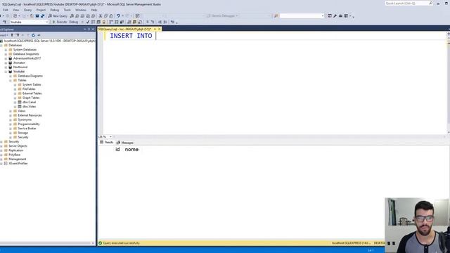Select the dbo.Video table
The width and height of the screenshot is (450, 253).
(x=30, y=106)
